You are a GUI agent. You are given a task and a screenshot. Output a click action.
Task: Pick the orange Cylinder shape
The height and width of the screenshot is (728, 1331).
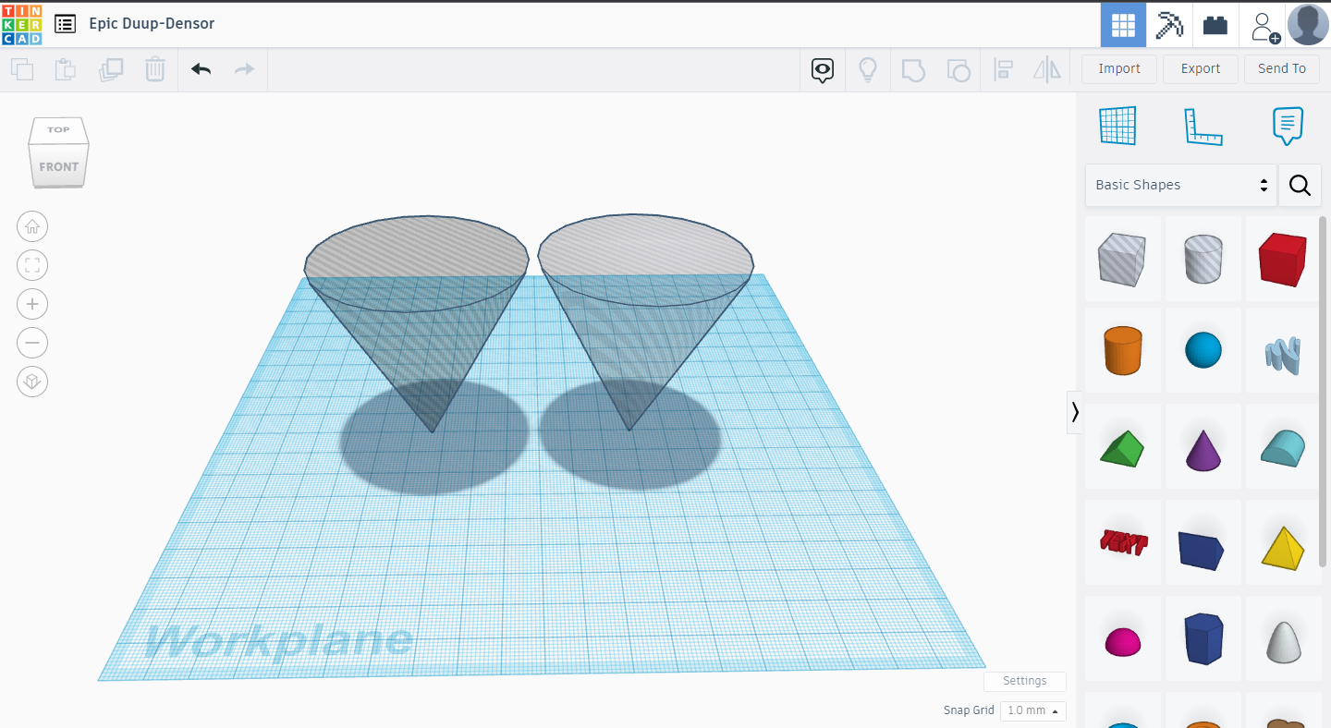[x=1122, y=351]
